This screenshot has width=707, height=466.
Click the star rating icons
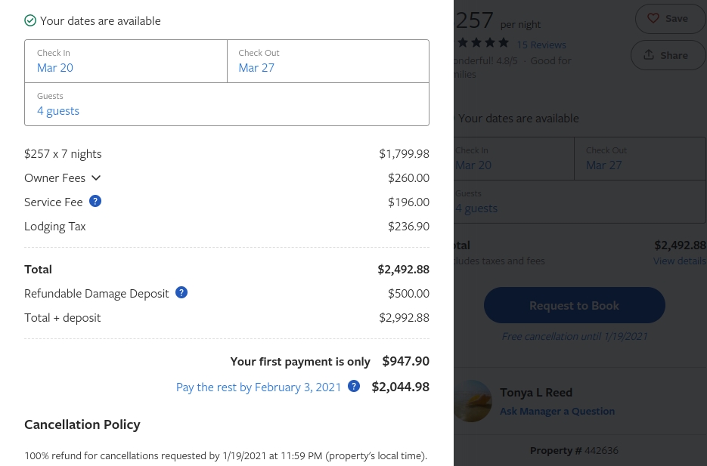tap(482, 43)
